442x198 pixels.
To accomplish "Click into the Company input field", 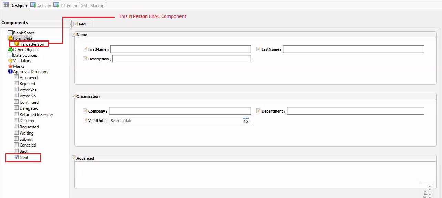I will tap(180, 111).
